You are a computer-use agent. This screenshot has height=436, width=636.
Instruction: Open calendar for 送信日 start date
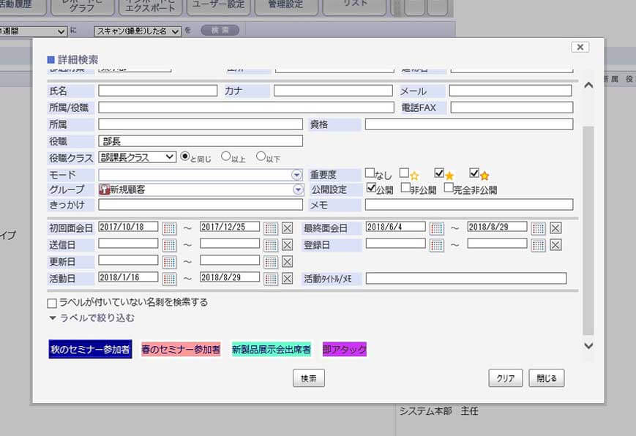pyautogui.click(x=169, y=245)
